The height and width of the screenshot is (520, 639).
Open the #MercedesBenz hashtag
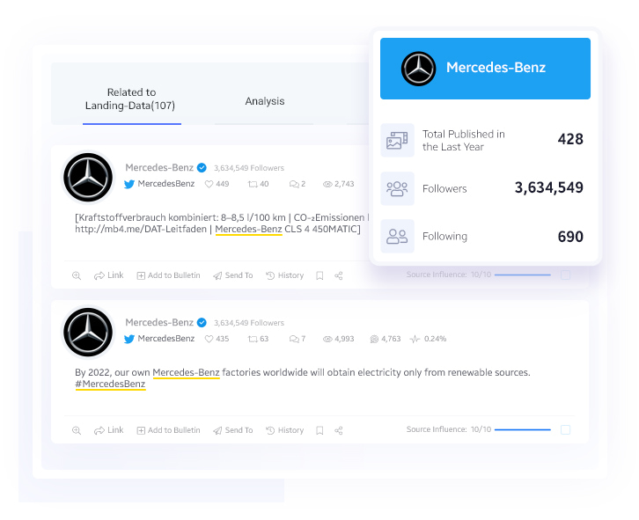pos(110,384)
